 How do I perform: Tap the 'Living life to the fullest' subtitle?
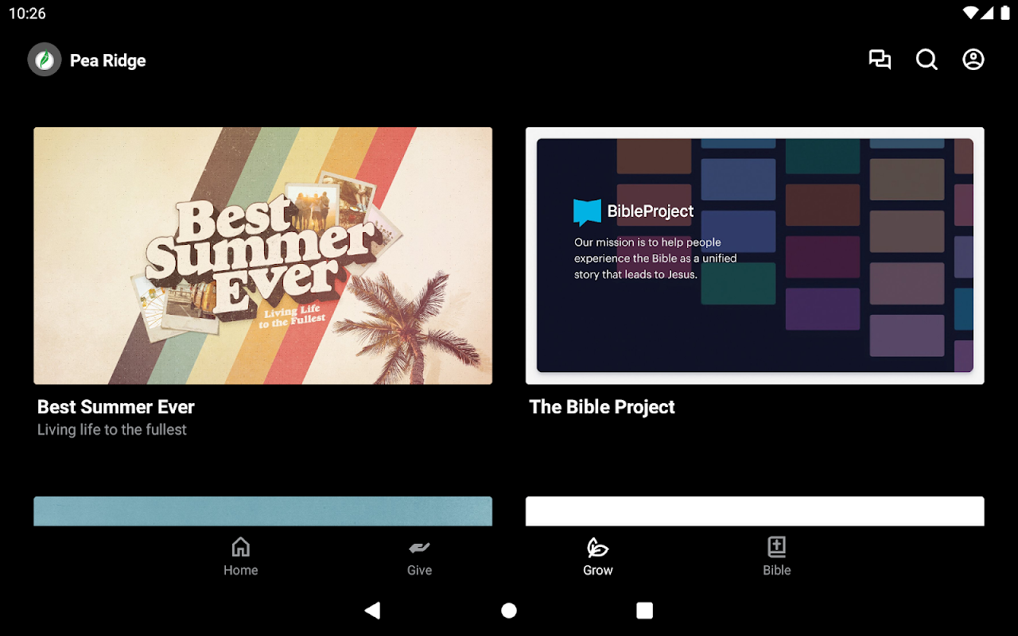tap(112, 430)
